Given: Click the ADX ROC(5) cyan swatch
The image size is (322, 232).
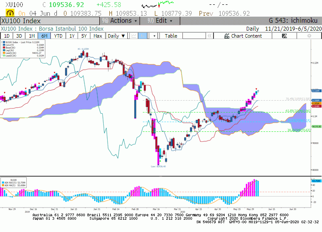Looking at the screenshot, I should [3, 183].
